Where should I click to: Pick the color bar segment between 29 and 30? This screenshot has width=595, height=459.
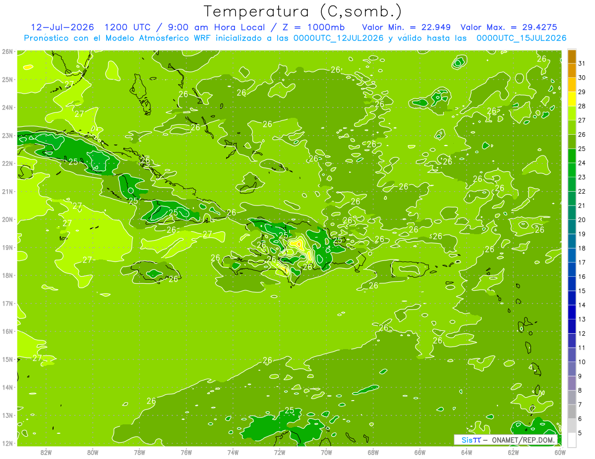pyautogui.click(x=572, y=85)
